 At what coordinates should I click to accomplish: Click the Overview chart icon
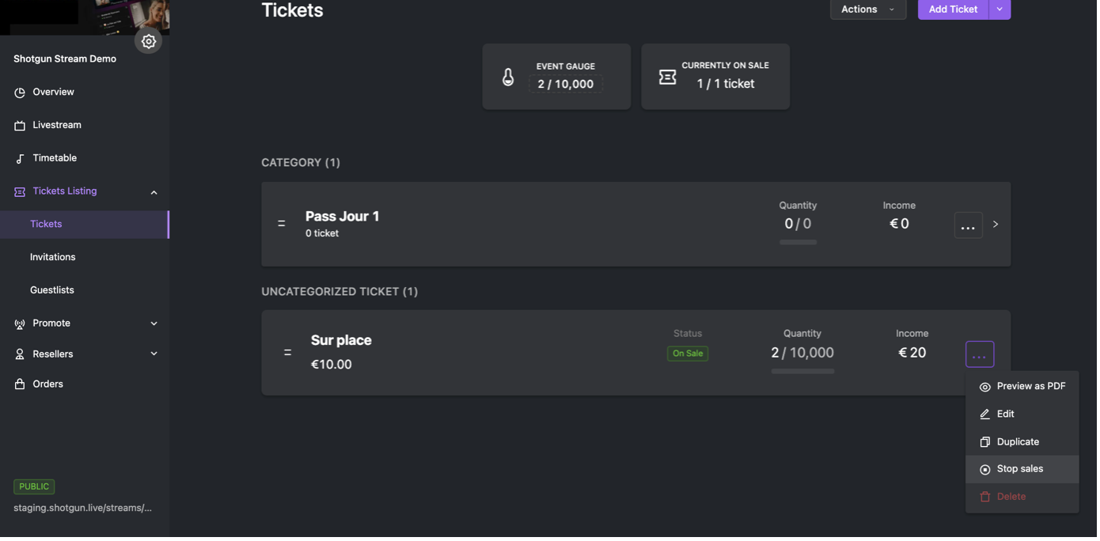coord(20,93)
